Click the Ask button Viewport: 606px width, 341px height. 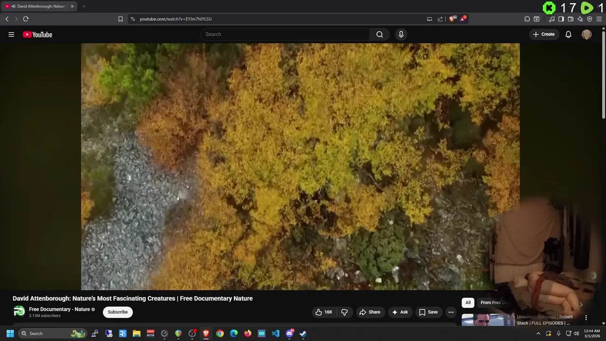(x=400, y=312)
